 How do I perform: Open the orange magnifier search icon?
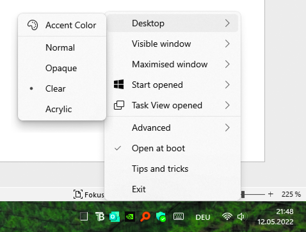[x=145, y=217]
